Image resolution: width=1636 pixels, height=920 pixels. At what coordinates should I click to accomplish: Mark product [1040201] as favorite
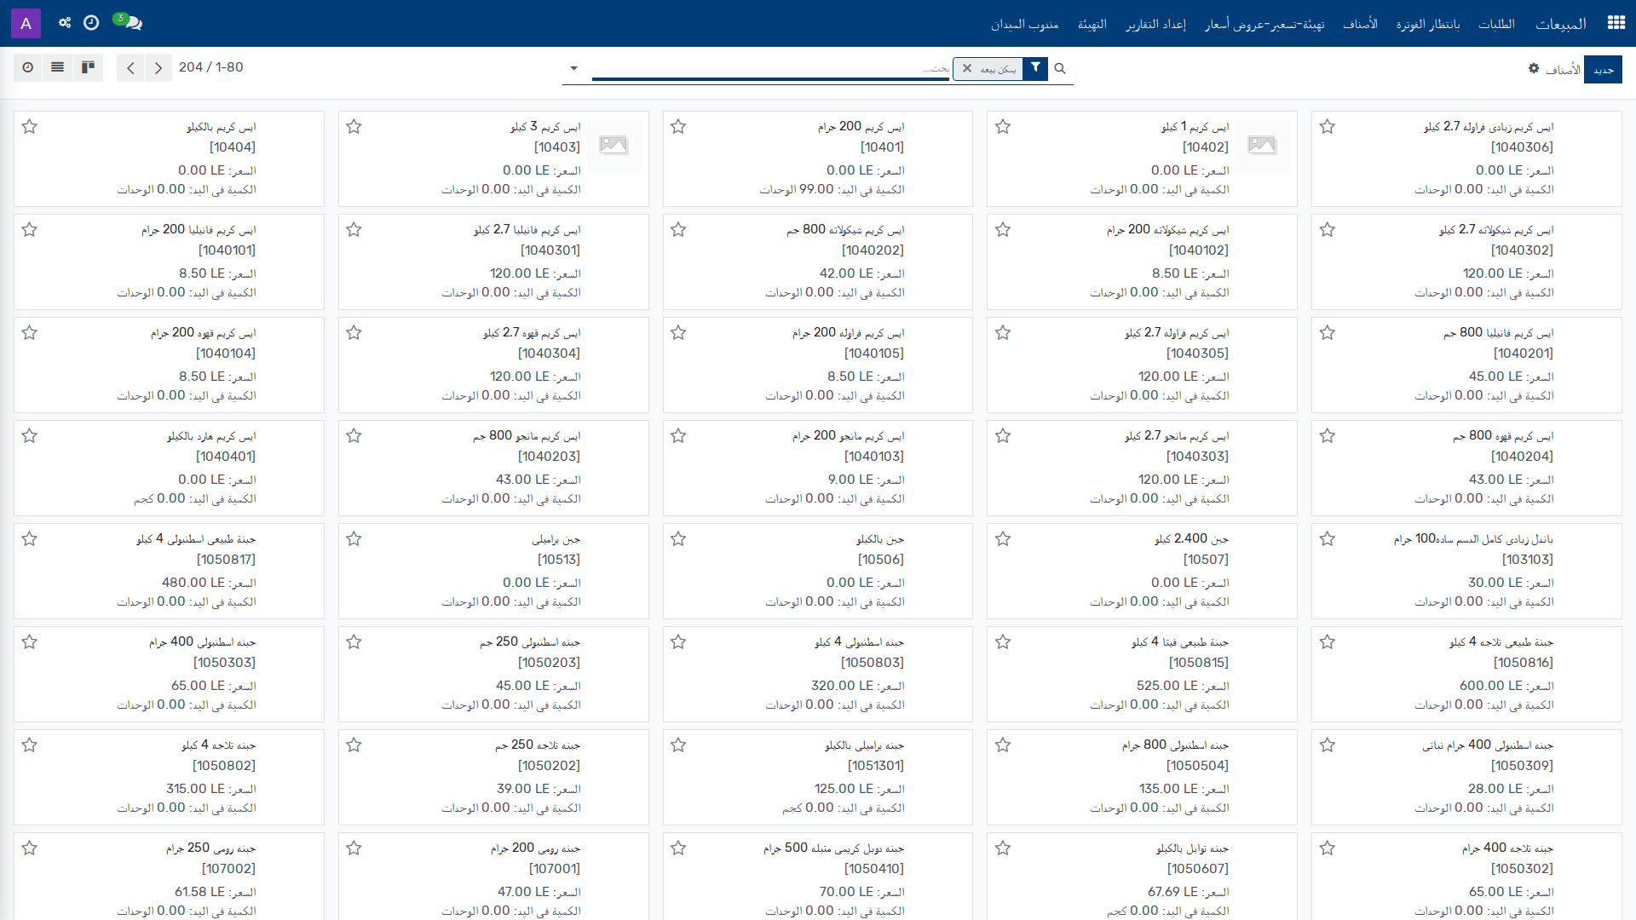coord(1328,333)
